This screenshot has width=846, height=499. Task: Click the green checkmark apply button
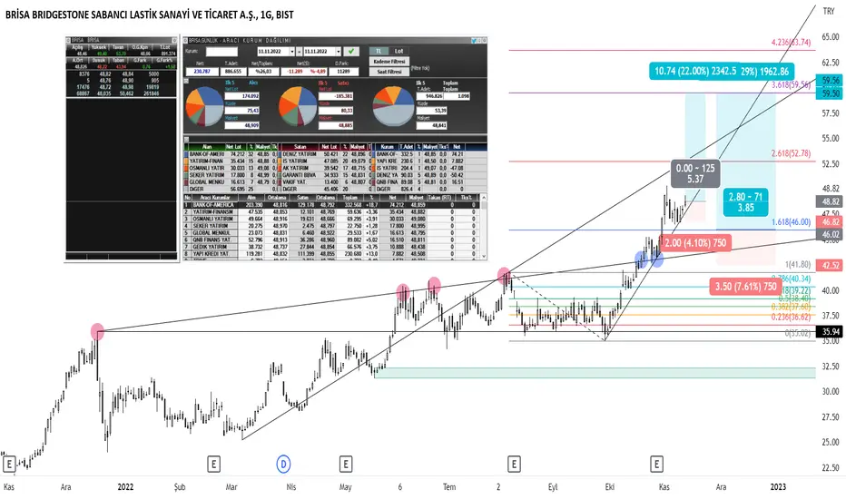pyautogui.click(x=351, y=51)
